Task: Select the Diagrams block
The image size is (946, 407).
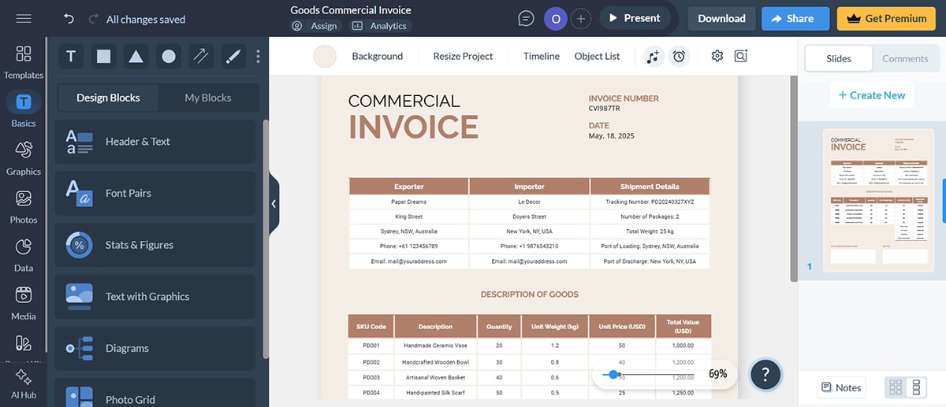Action: (157, 348)
